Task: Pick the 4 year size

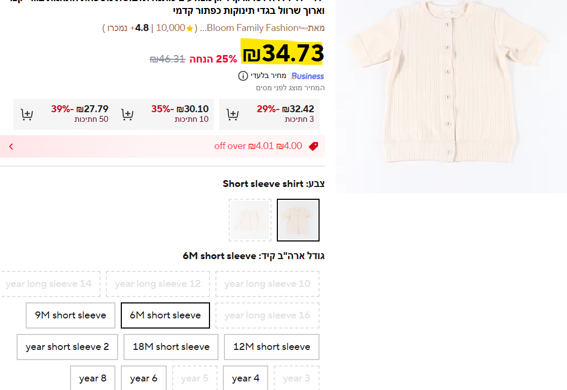Action: coord(245,378)
